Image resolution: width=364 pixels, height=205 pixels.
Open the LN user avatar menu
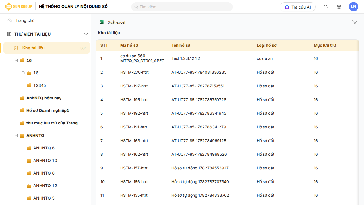click(353, 7)
